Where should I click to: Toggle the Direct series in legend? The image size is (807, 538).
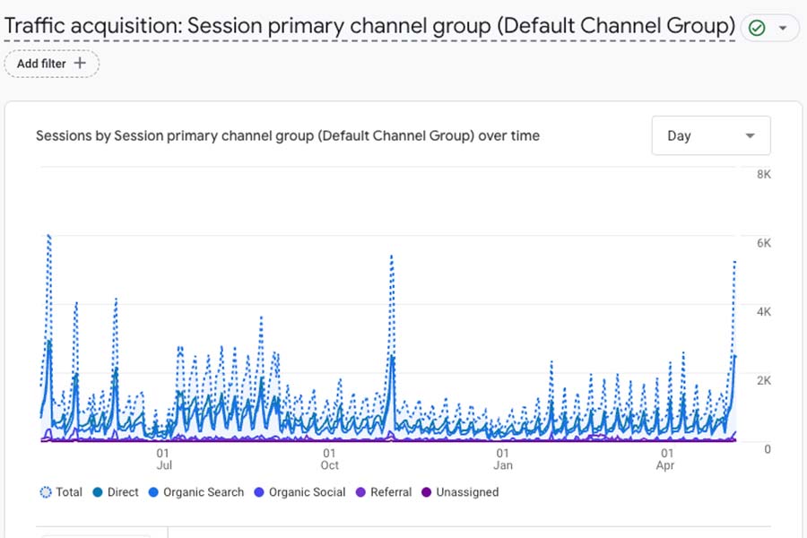click(x=116, y=492)
